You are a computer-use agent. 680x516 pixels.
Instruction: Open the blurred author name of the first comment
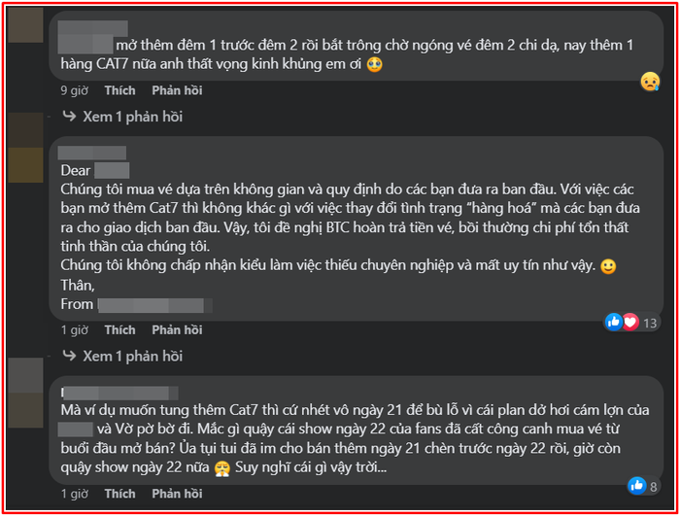[x=86, y=42]
